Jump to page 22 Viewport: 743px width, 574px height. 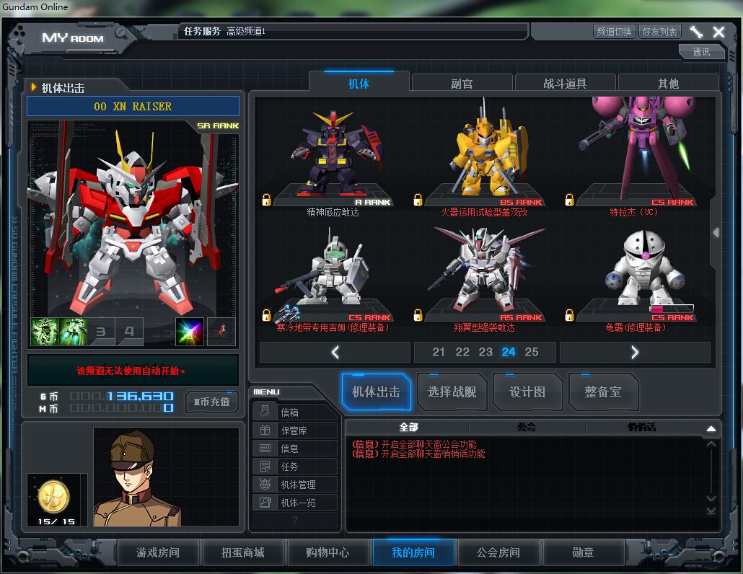(462, 352)
